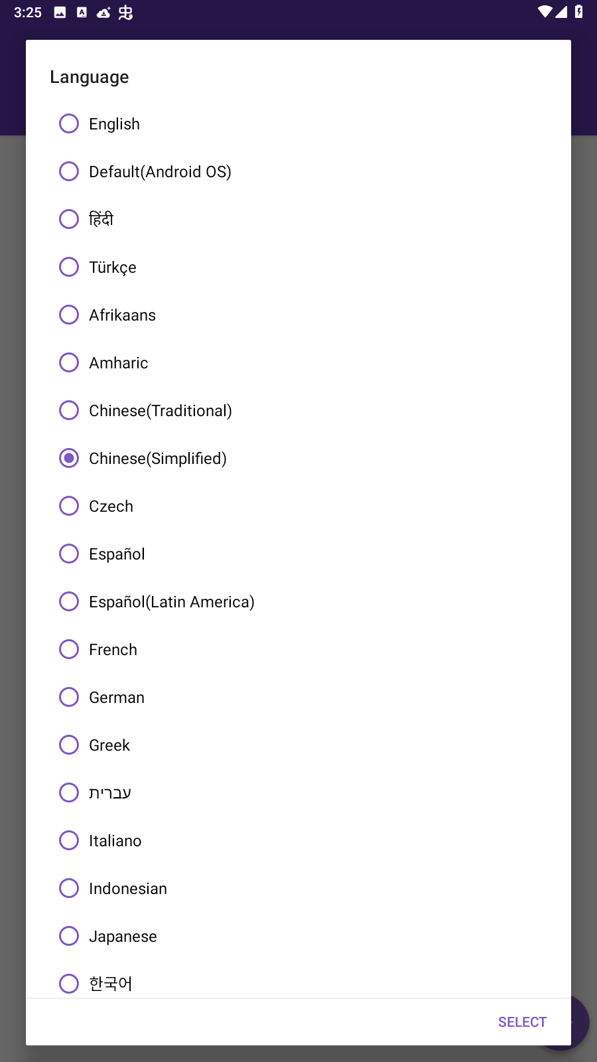The width and height of the screenshot is (597, 1062).
Task: Select Afrikaans radio button
Action: pyautogui.click(x=298, y=315)
